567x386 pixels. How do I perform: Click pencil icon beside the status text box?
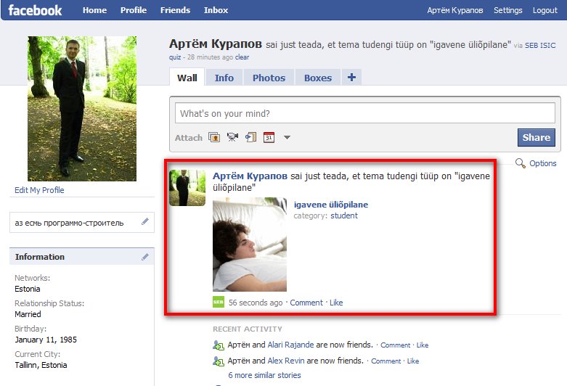(145, 221)
